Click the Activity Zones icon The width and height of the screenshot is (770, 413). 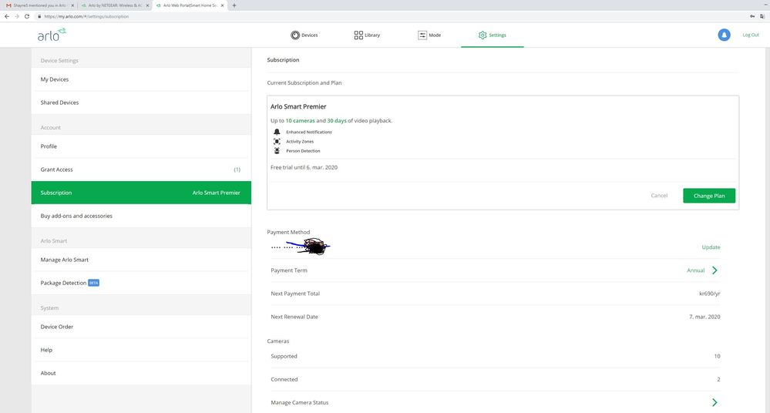tap(277, 142)
